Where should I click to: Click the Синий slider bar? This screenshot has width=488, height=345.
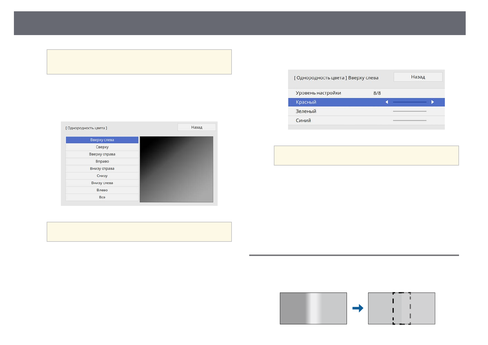[x=409, y=121]
